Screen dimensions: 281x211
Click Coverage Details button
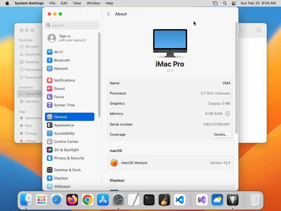click(221, 135)
